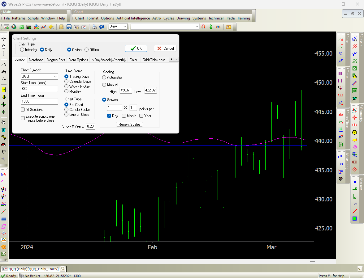Check the Year checkbox
This screenshot has height=278, width=364.
[x=141, y=116]
